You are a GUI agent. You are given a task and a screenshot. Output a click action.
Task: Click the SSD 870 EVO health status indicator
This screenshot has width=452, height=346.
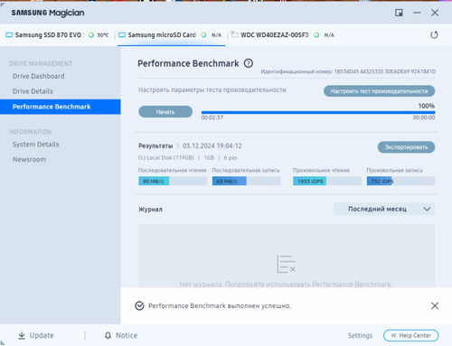pos(91,35)
